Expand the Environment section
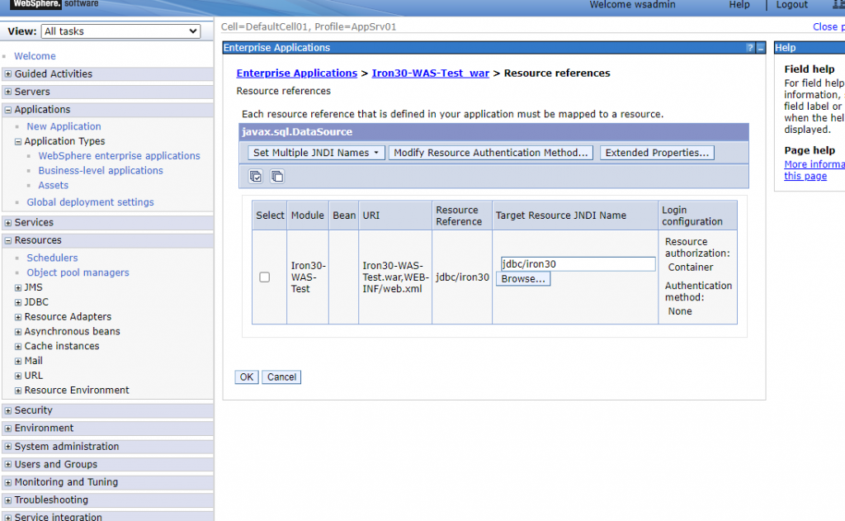Screen dimensions: 845x521 pyautogui.click(x=8, y=429)
